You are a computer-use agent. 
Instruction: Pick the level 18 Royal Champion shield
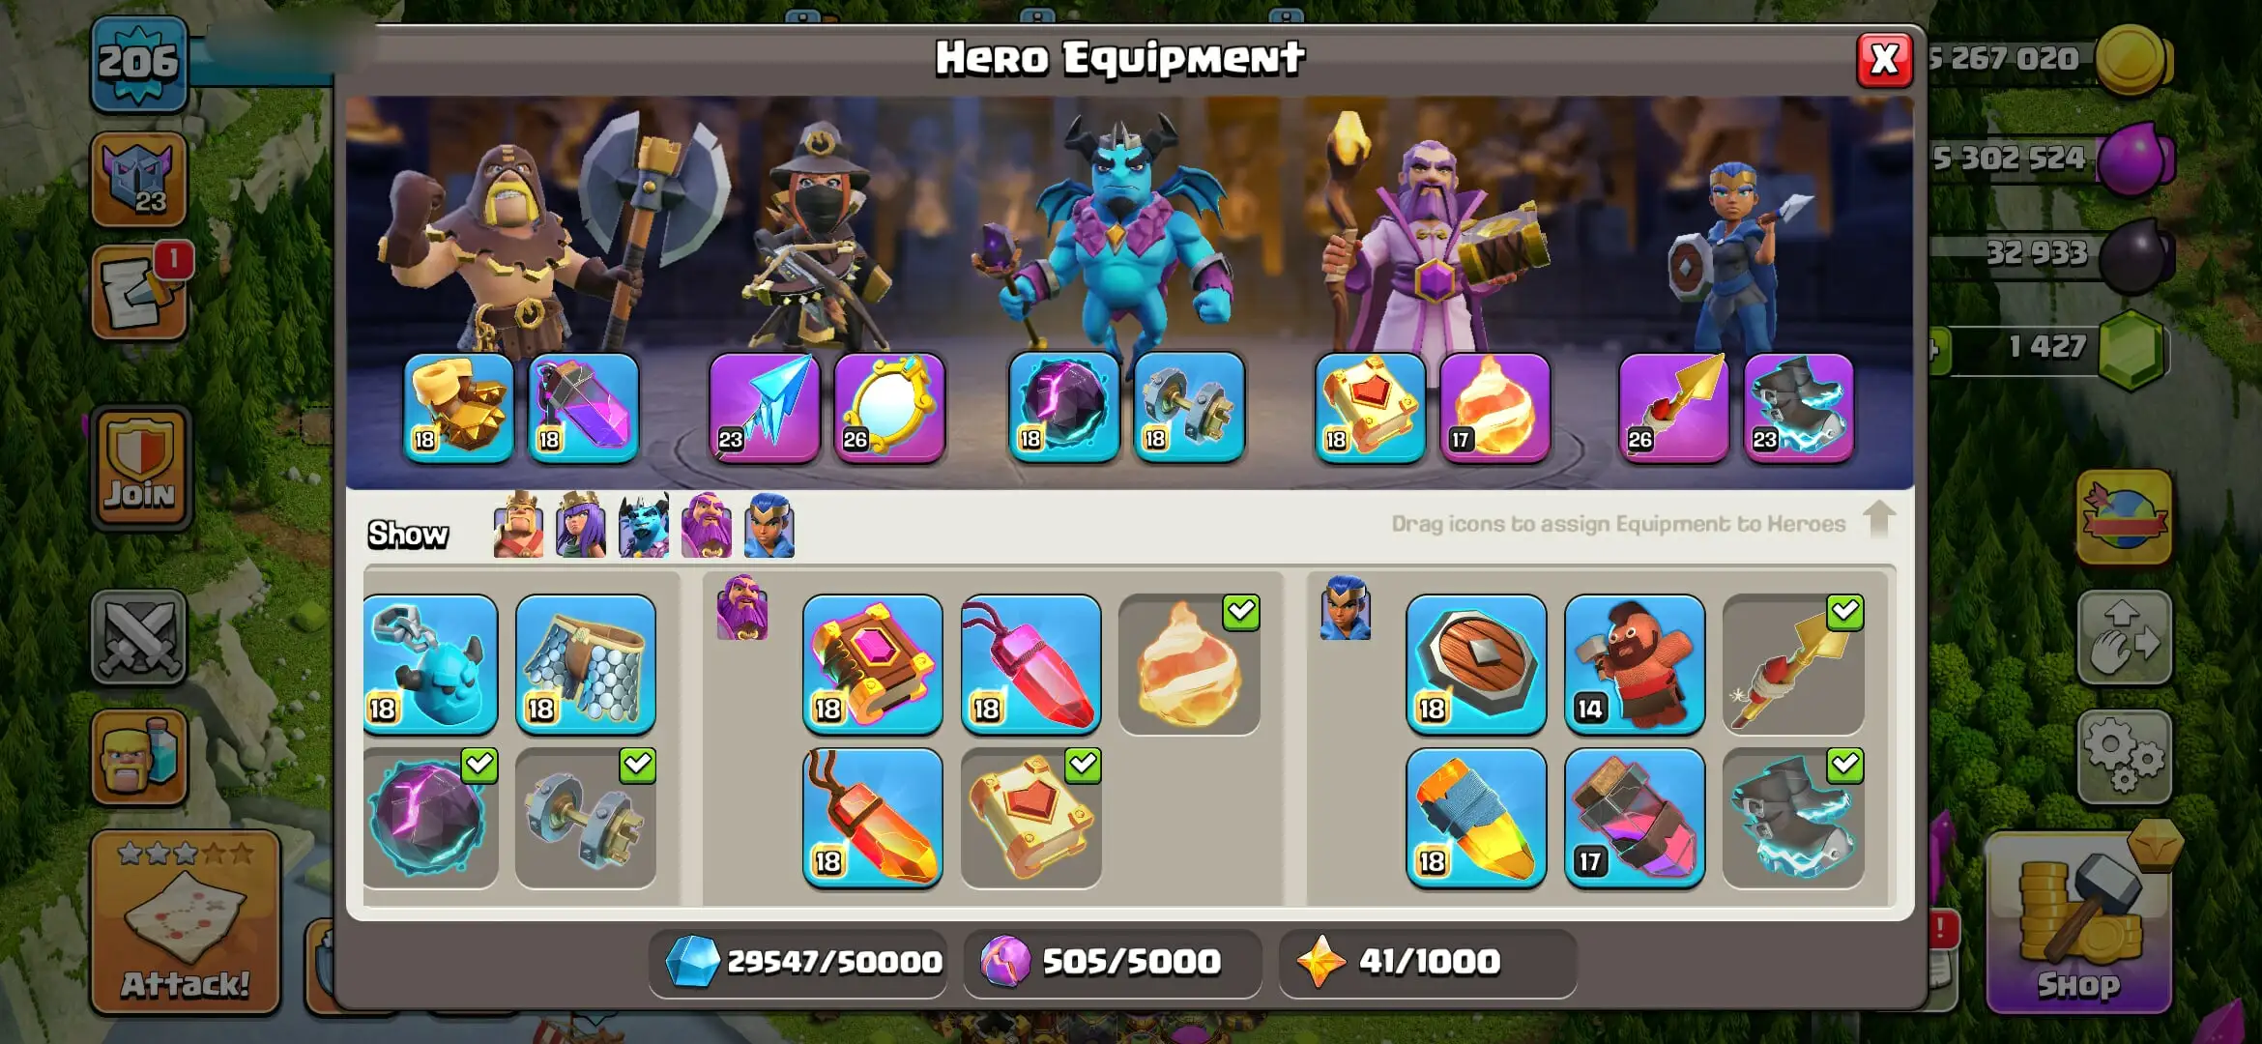pos(1476,664)
